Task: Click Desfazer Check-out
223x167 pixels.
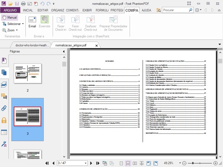Action: pyautogui.click(x=91, y=23)
